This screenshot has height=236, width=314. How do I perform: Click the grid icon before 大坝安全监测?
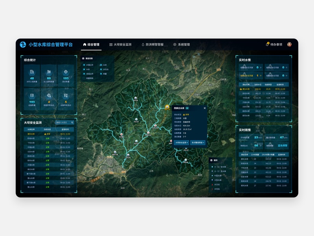[111, 44]
